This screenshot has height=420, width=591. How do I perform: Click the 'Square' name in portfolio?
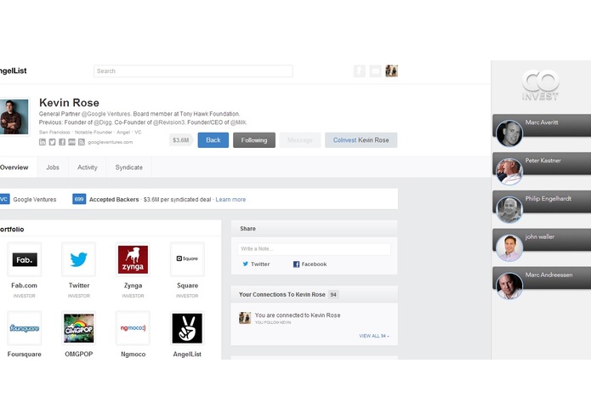(x=187, y=286)
